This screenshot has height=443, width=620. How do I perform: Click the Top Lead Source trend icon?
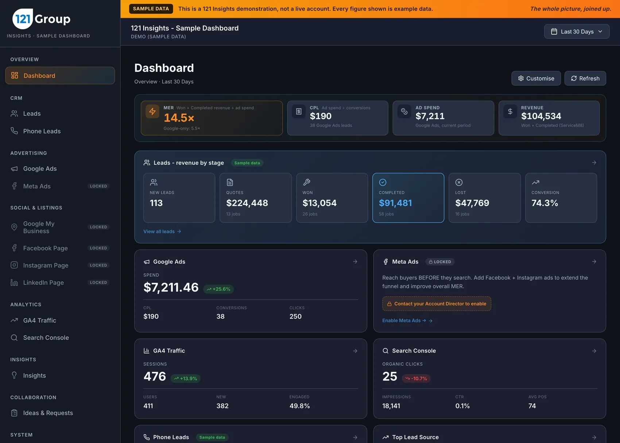385,437
